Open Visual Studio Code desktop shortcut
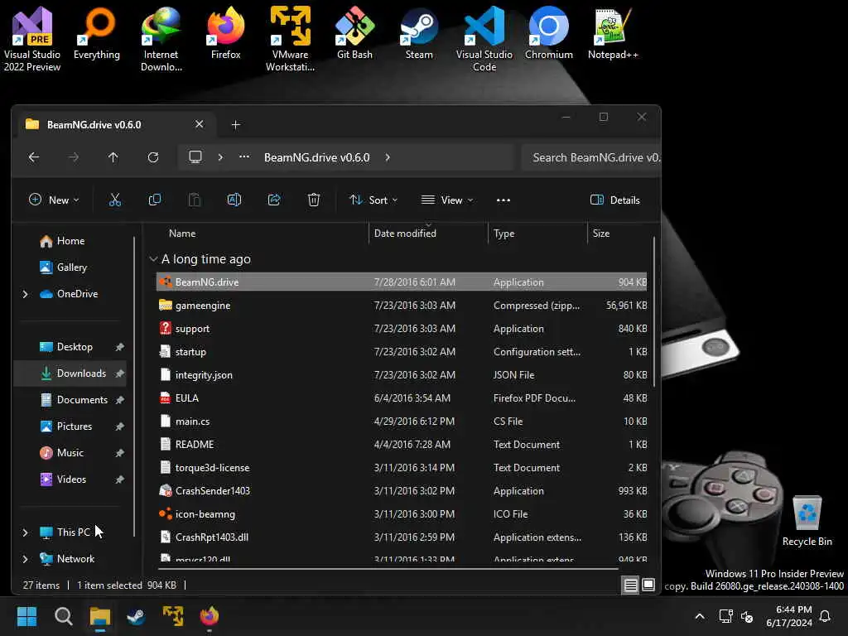The height and width of the screenshot is (636, 848). [484, 39]
